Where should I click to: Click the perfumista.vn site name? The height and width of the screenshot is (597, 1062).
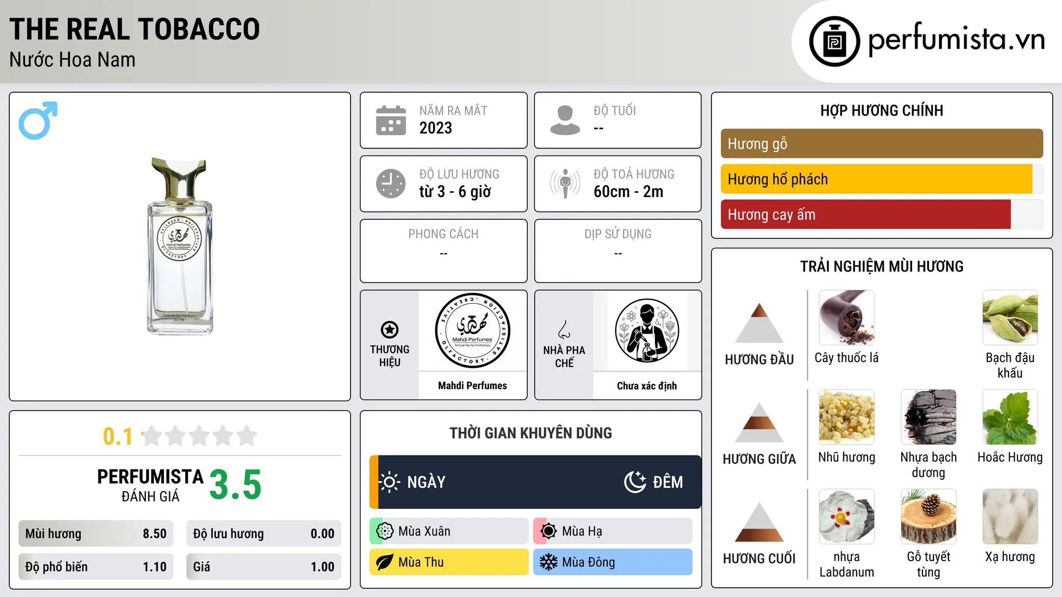tap(956, 39)
